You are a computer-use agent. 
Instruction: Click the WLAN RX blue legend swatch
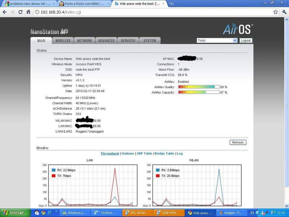(x=158, y=170)
